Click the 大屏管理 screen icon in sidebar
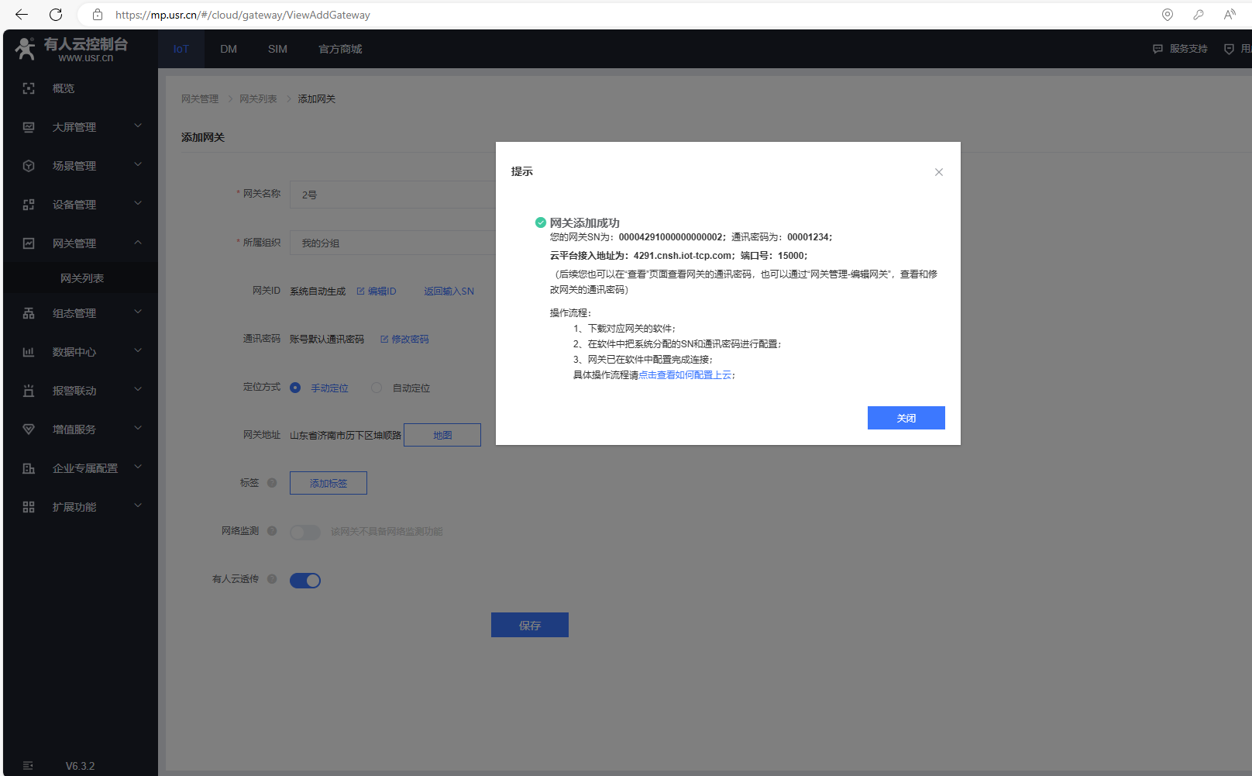This screenshot has width=1252, height=776. click(x=29, y=127)
